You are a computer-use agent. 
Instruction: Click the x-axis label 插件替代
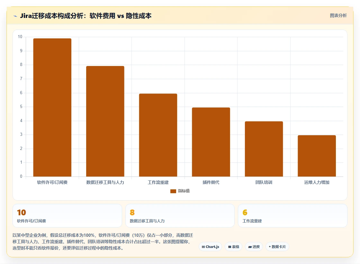pyautogui.click(x=211, y=182)
